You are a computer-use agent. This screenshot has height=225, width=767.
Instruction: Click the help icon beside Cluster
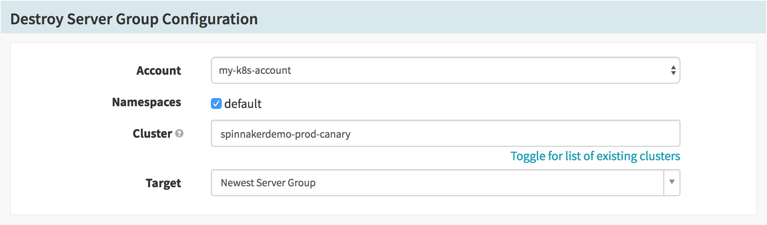[x=179, y=134]
